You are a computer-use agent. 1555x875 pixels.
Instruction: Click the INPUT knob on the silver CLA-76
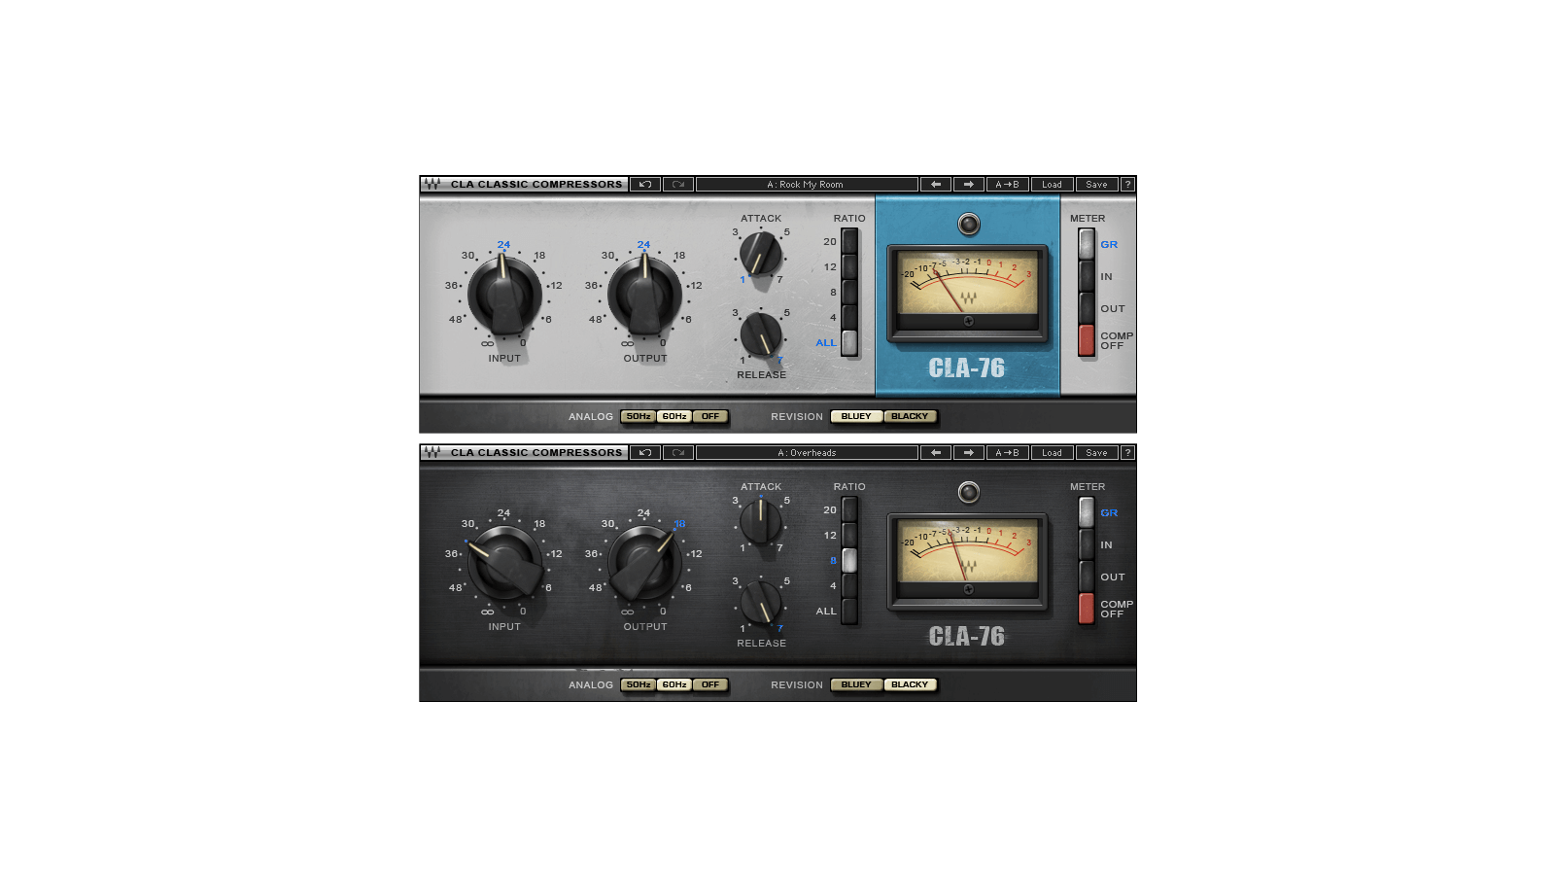504,295
